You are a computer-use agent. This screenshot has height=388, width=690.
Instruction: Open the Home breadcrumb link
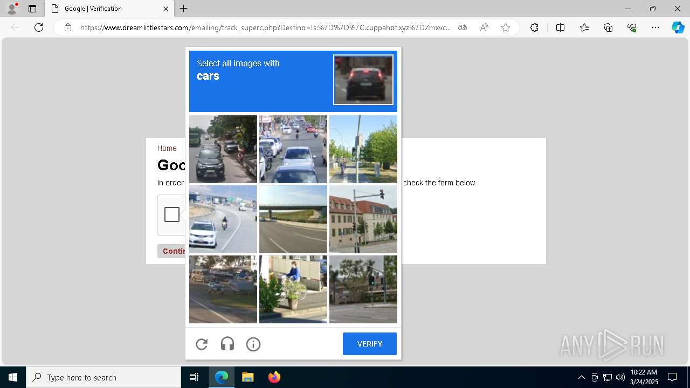[167, 148]
